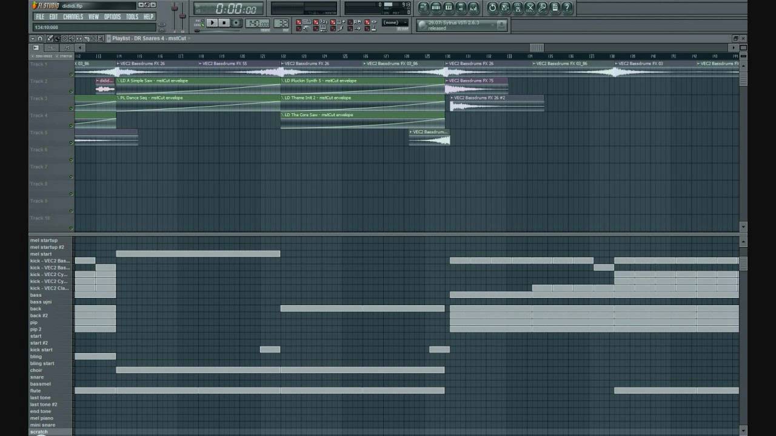Open the mixer view button
Screen dimensions: 776x436
tap(473, 8)
